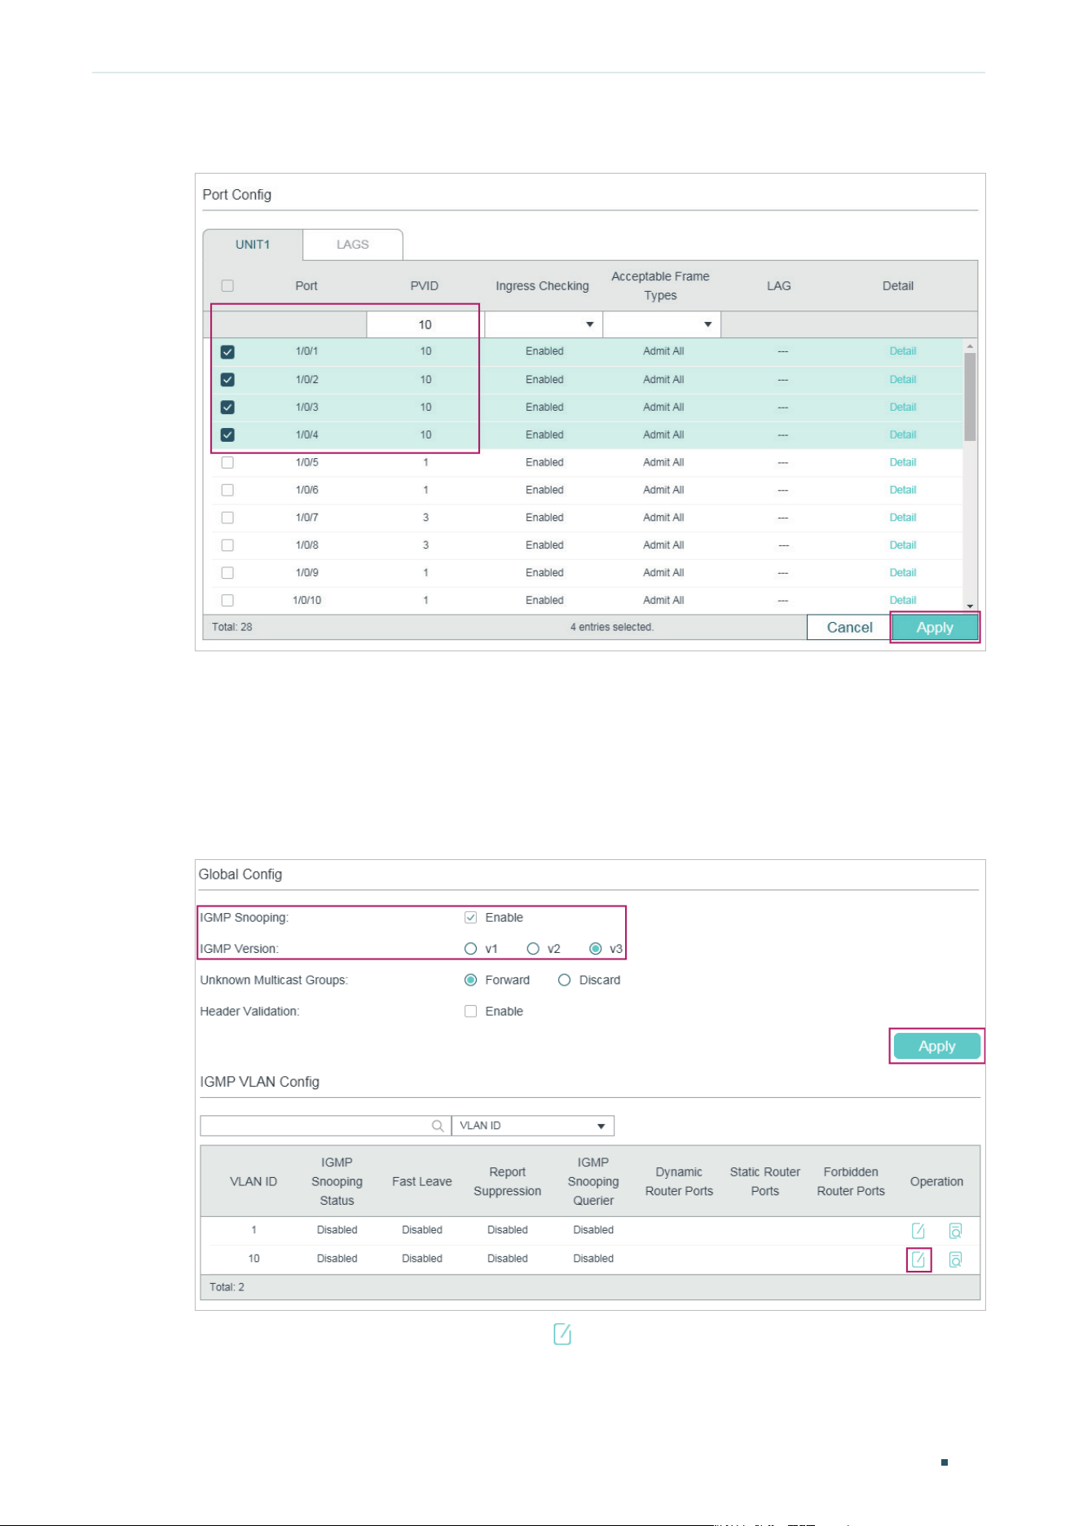Enable Header Validation checkbox

(470, 1012)
